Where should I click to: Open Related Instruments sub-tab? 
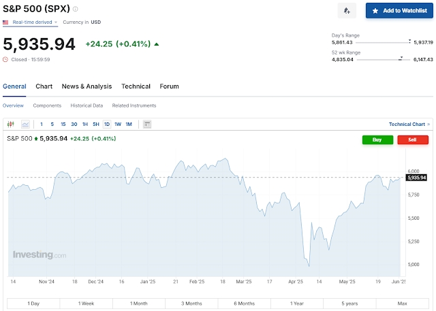pyautogui.click(x=134, y=105)
